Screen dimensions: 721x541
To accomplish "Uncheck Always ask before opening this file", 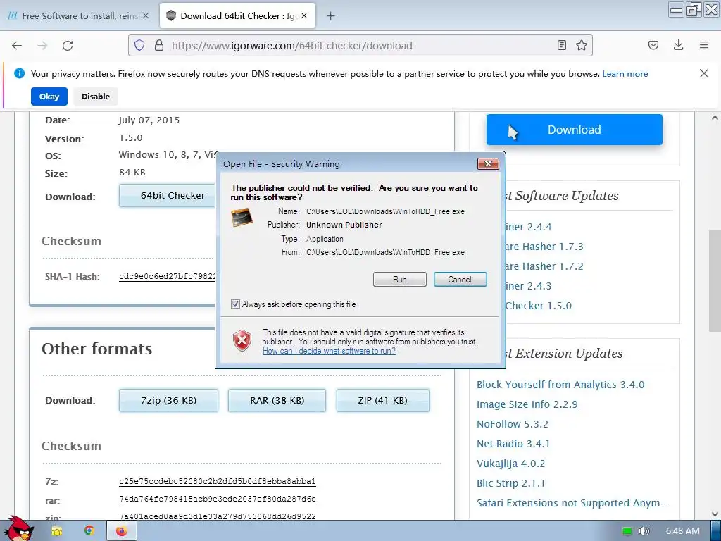I will click(235, 304).
